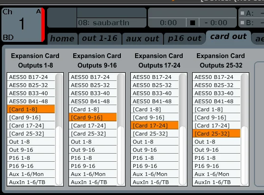Screen dimensions: 264x195
Task: Select Out 1-8 for Outputs 25-32
Action: [216, 142]
